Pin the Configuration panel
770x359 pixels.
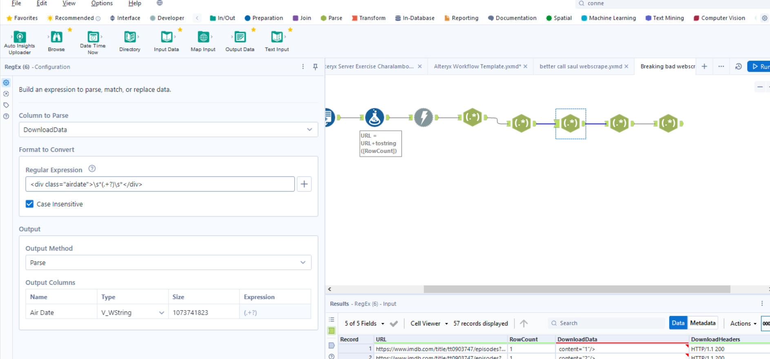315,66
